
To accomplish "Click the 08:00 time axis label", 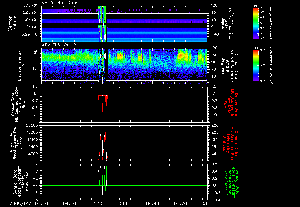I will coord(208,203).
